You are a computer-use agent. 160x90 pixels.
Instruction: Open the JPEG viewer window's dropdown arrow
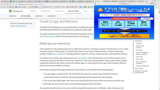point(147,3)
